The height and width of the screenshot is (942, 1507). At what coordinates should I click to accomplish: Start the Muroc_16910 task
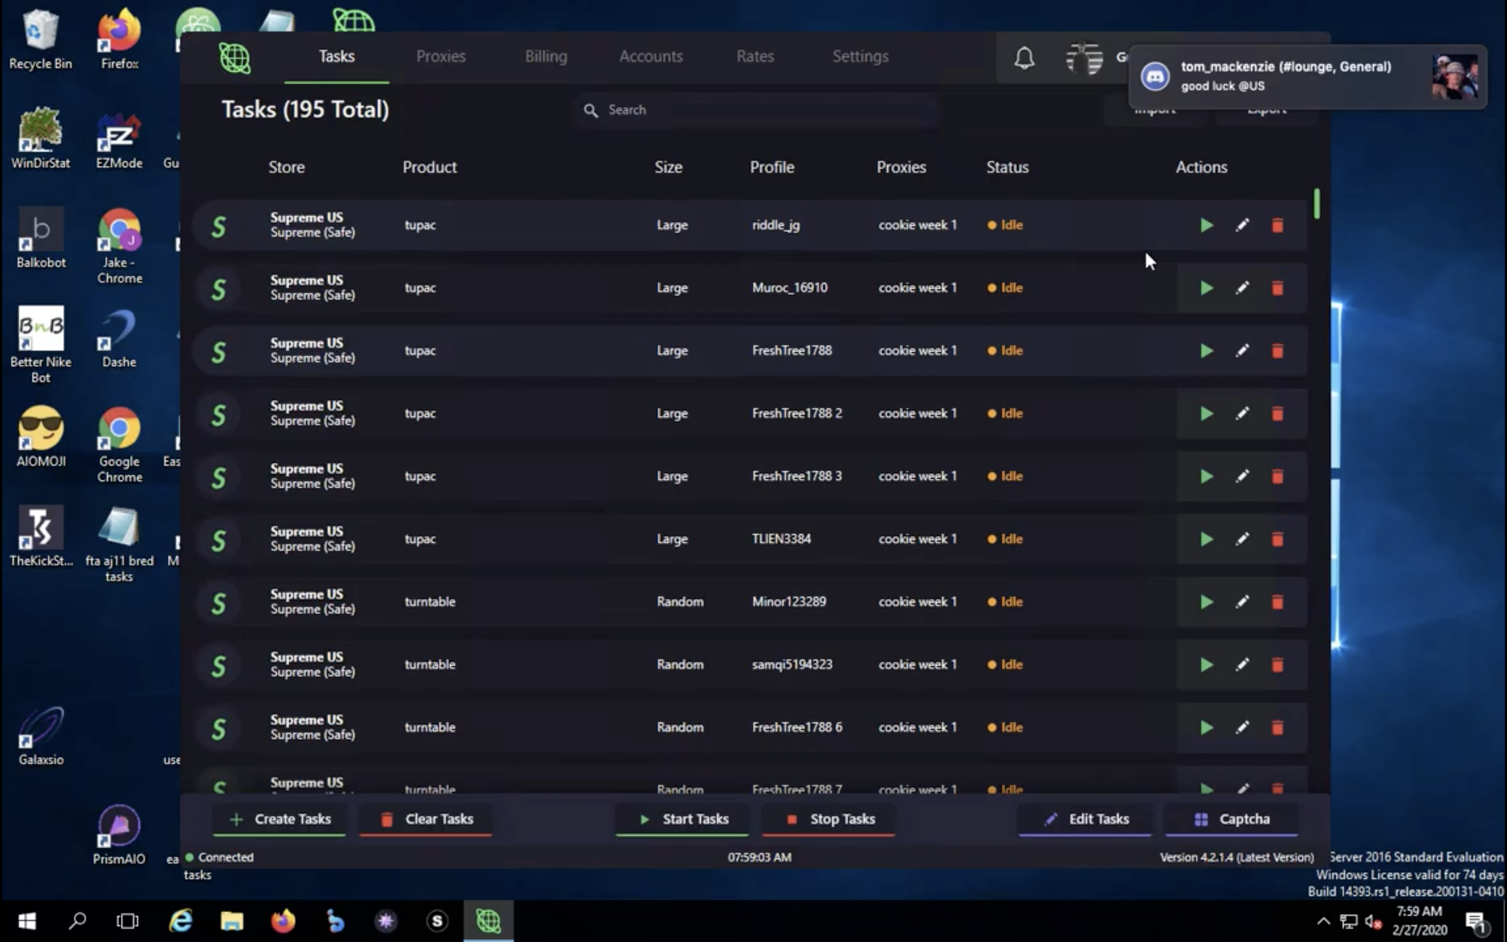tap(1206, 288)
